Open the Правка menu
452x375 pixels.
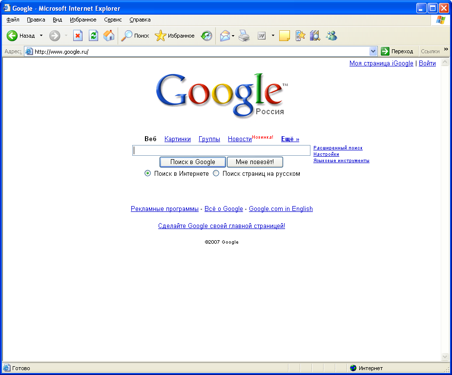(36, 20)
